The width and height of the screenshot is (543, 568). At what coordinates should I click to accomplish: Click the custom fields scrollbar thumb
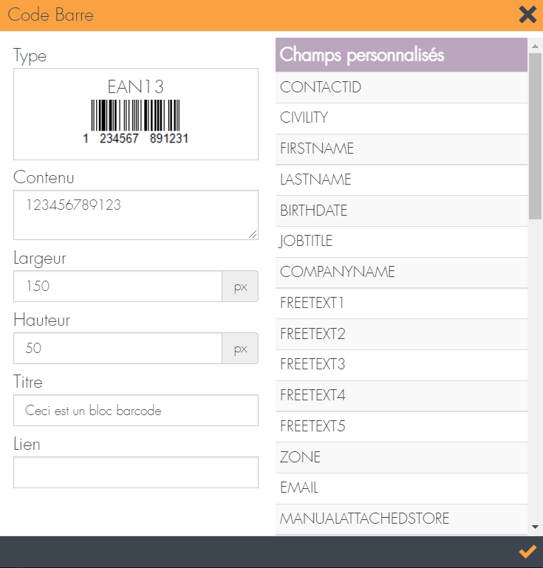pos(535,136)
